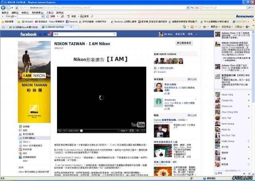This screenshot has width=255, height=181.
Task: Open address bar history dropdown arrow
Action: pyautogui.click(x=188, y=8)
